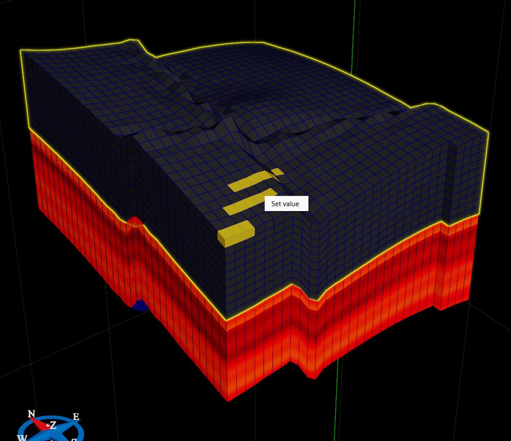Click the 'Set value' tooltip label
The height and width of the screenshot is (441, 511).
[x=286, y=204]
